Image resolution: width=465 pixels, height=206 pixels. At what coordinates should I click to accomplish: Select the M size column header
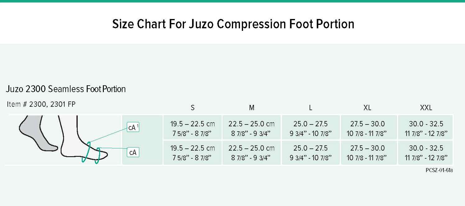[252, 108]
